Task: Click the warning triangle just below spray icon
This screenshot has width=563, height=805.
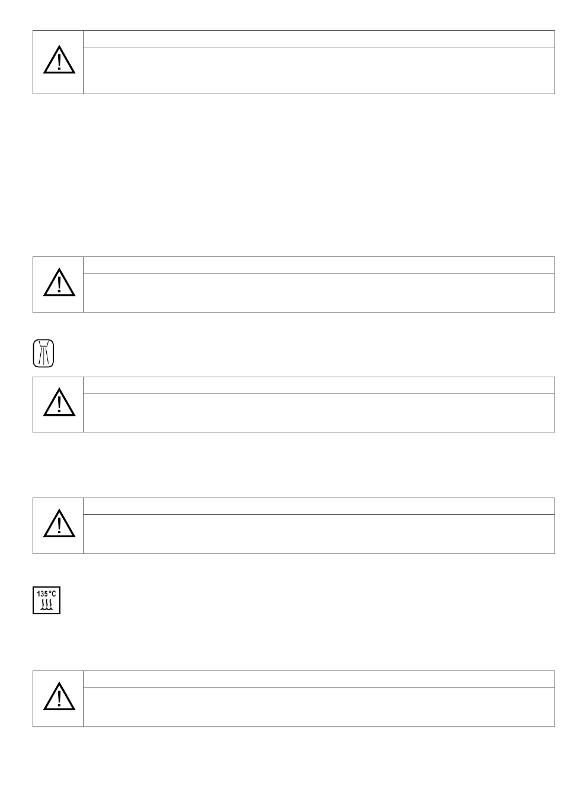Action: tap(59, 402)
